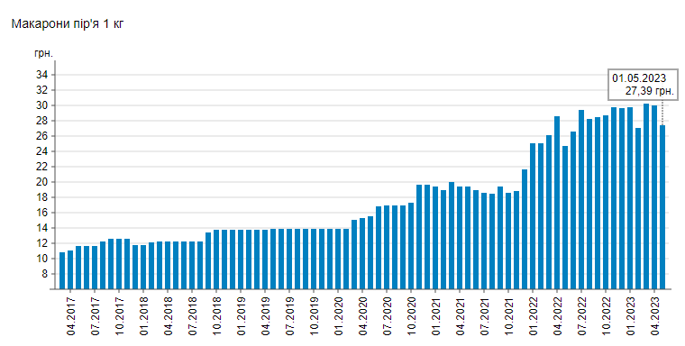Click the first bar of the chart
685x346 pixels.
coord(62,270)
